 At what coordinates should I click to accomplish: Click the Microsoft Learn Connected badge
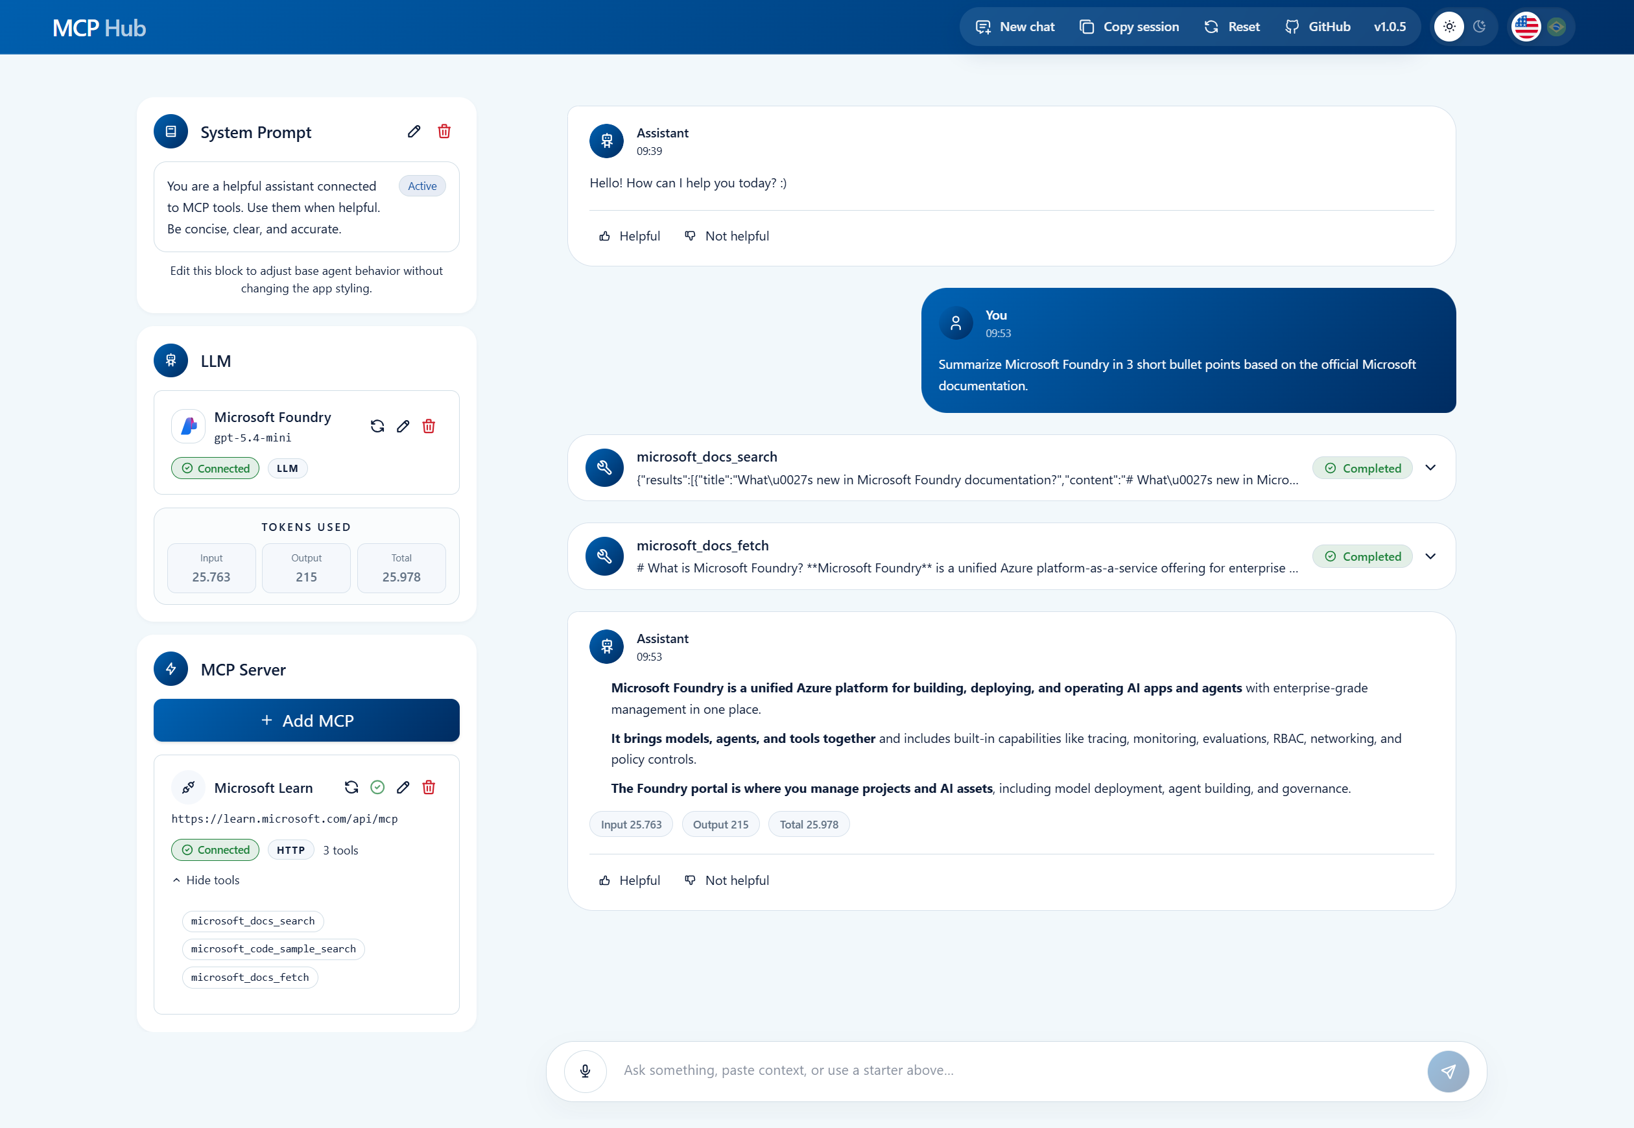click(x=215, y=851)
